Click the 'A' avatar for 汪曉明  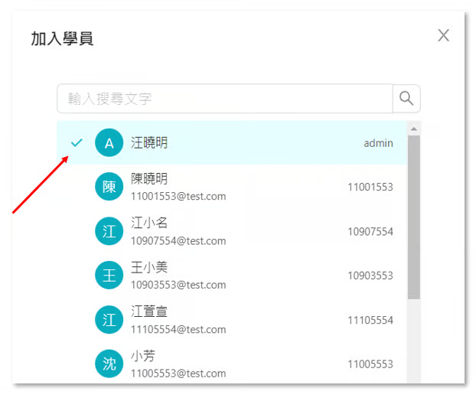(109, 143)
